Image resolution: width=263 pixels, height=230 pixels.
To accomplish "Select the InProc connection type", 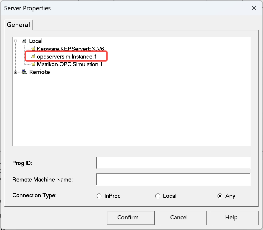I will (99, 196).
